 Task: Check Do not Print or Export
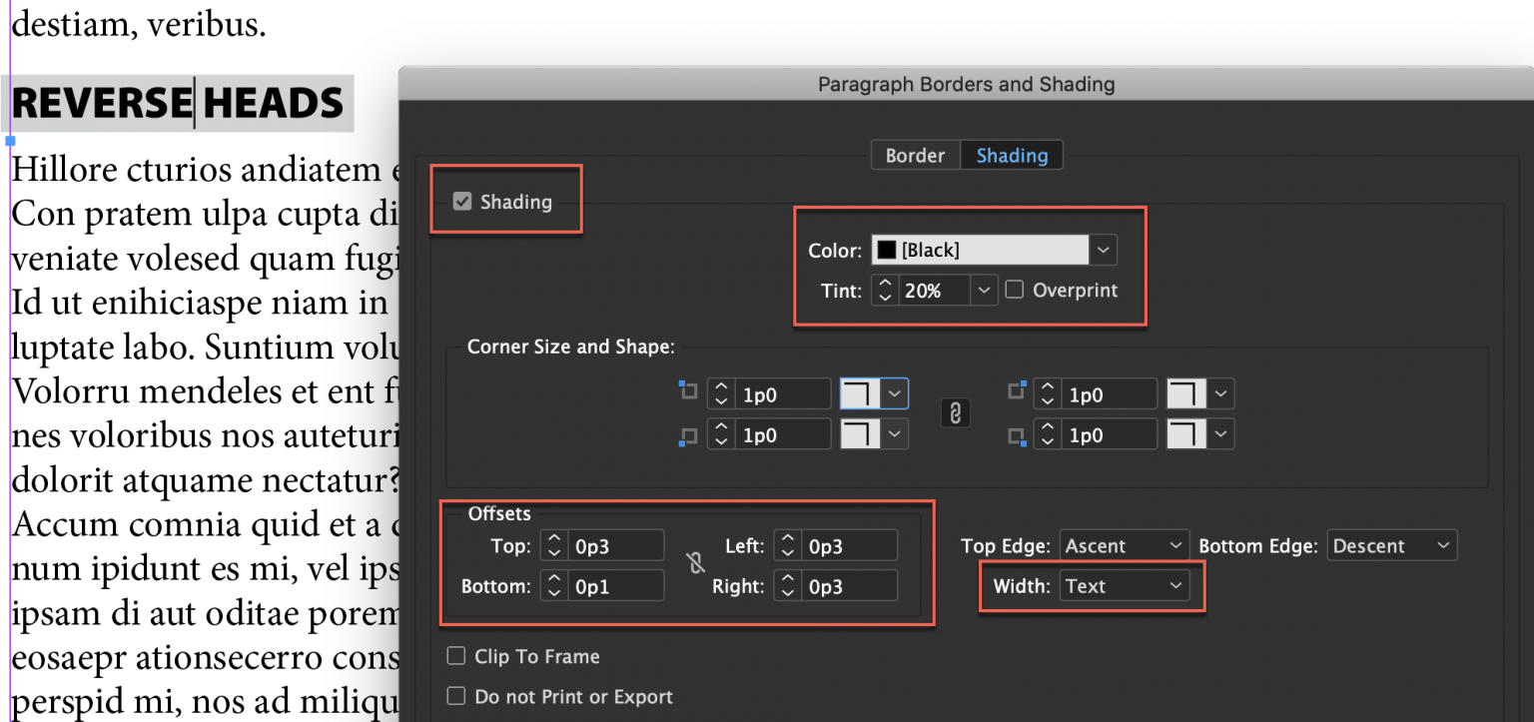pyautogui.click(x=456, y=696)
